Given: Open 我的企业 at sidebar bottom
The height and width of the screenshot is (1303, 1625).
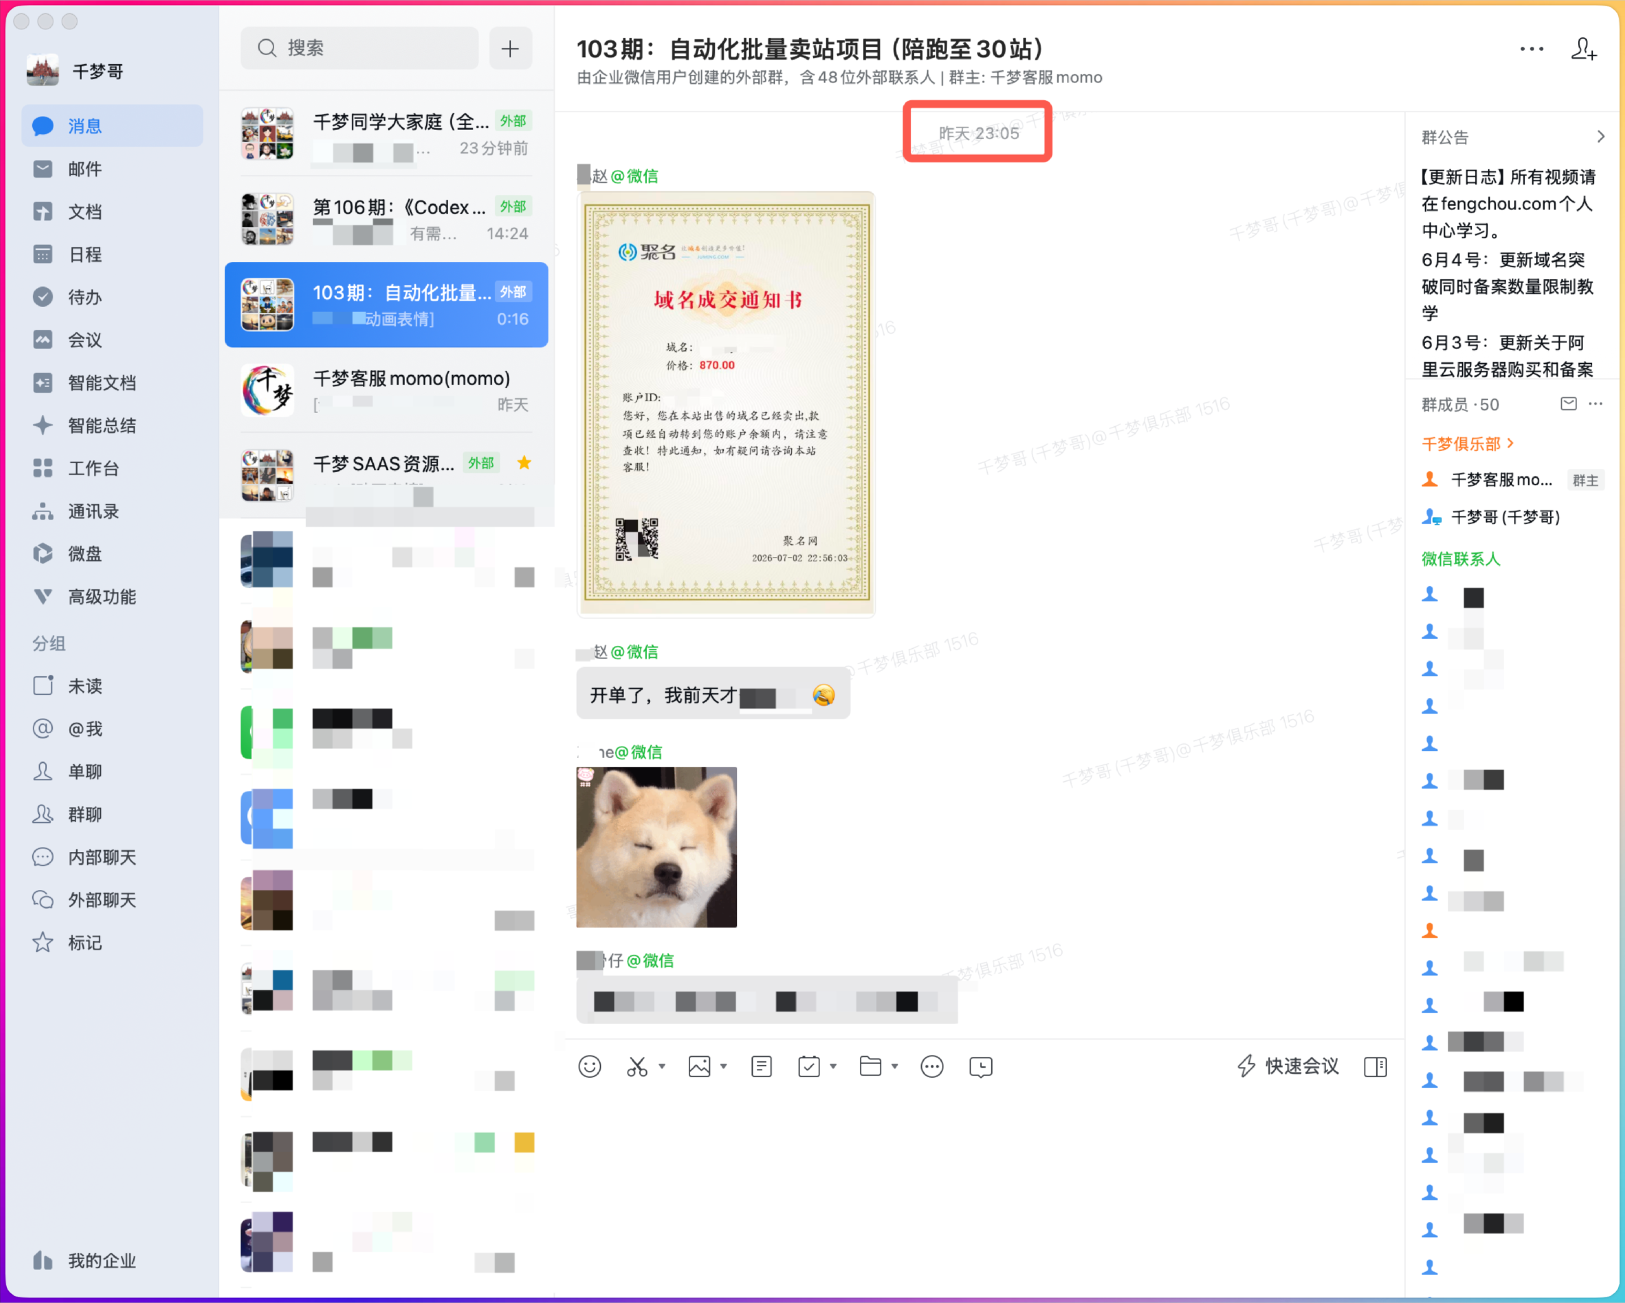Looking at the screenshot, I should [85, 1260].
